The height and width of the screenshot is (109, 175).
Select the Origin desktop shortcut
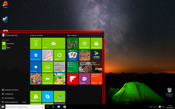pyautogui.click(x=5, y=4)
